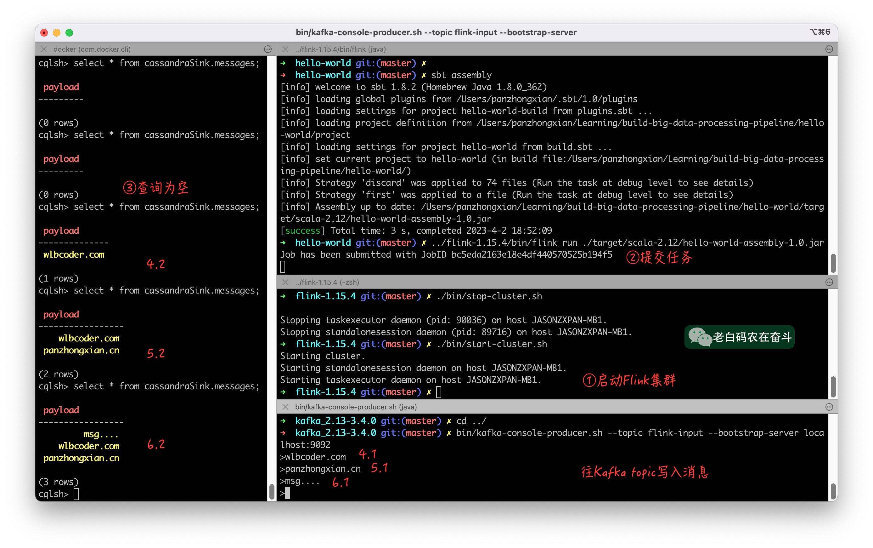Click the 'Starting cluster.' output line
The image size is (873, 548).
click(323, 356)
